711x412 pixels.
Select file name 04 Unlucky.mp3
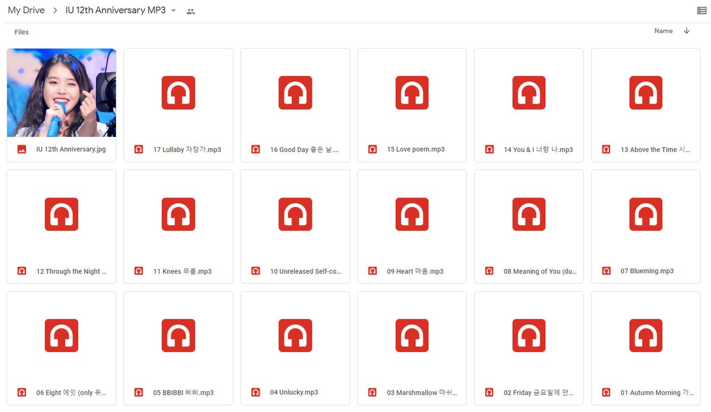click(294, 392)
